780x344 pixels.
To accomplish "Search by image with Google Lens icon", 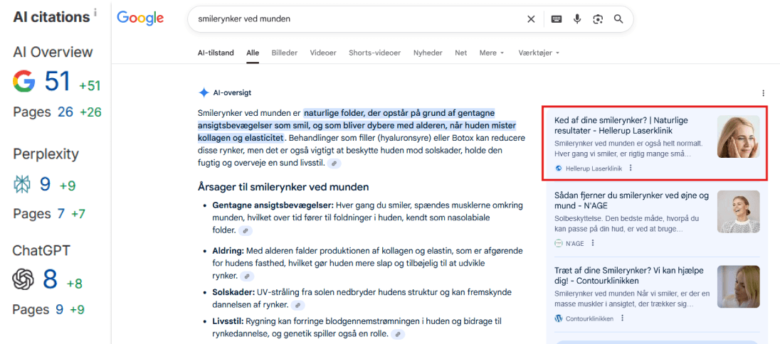I will (598, 19).
